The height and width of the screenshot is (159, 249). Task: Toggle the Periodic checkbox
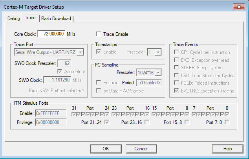pos(99,82)
